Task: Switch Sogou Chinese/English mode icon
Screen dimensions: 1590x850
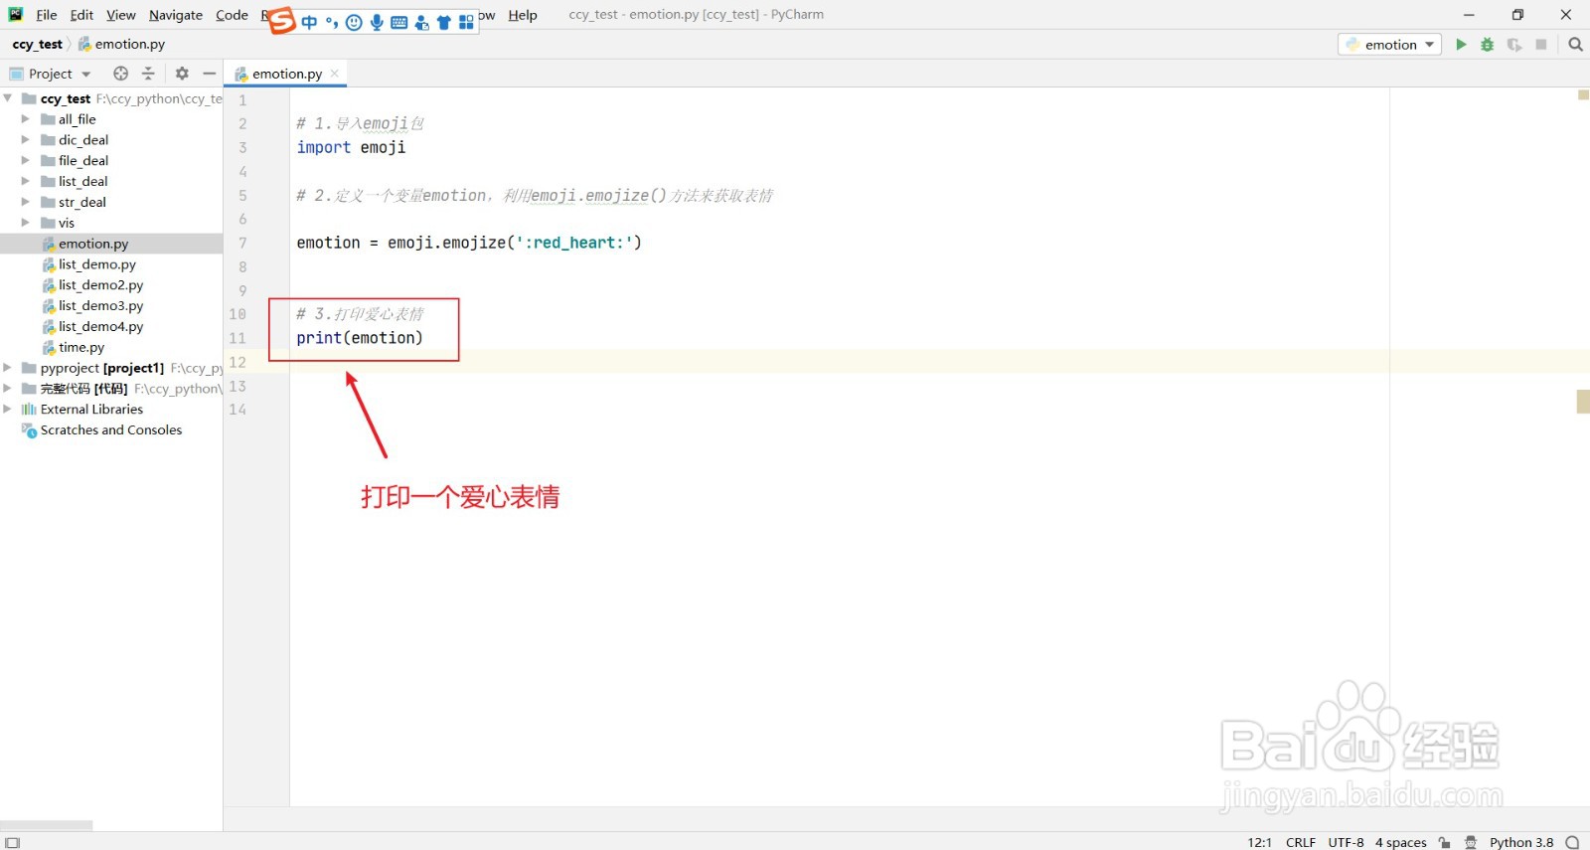Action: tap(309, 22)
